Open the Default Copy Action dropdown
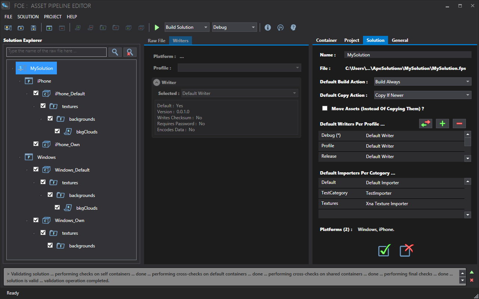This screenshot has height=299, width=479. [422, 95]
